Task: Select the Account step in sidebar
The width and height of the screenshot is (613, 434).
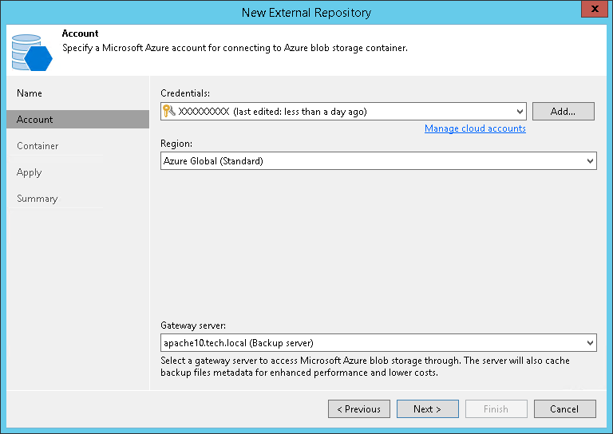Action: [x=35, y=120]
